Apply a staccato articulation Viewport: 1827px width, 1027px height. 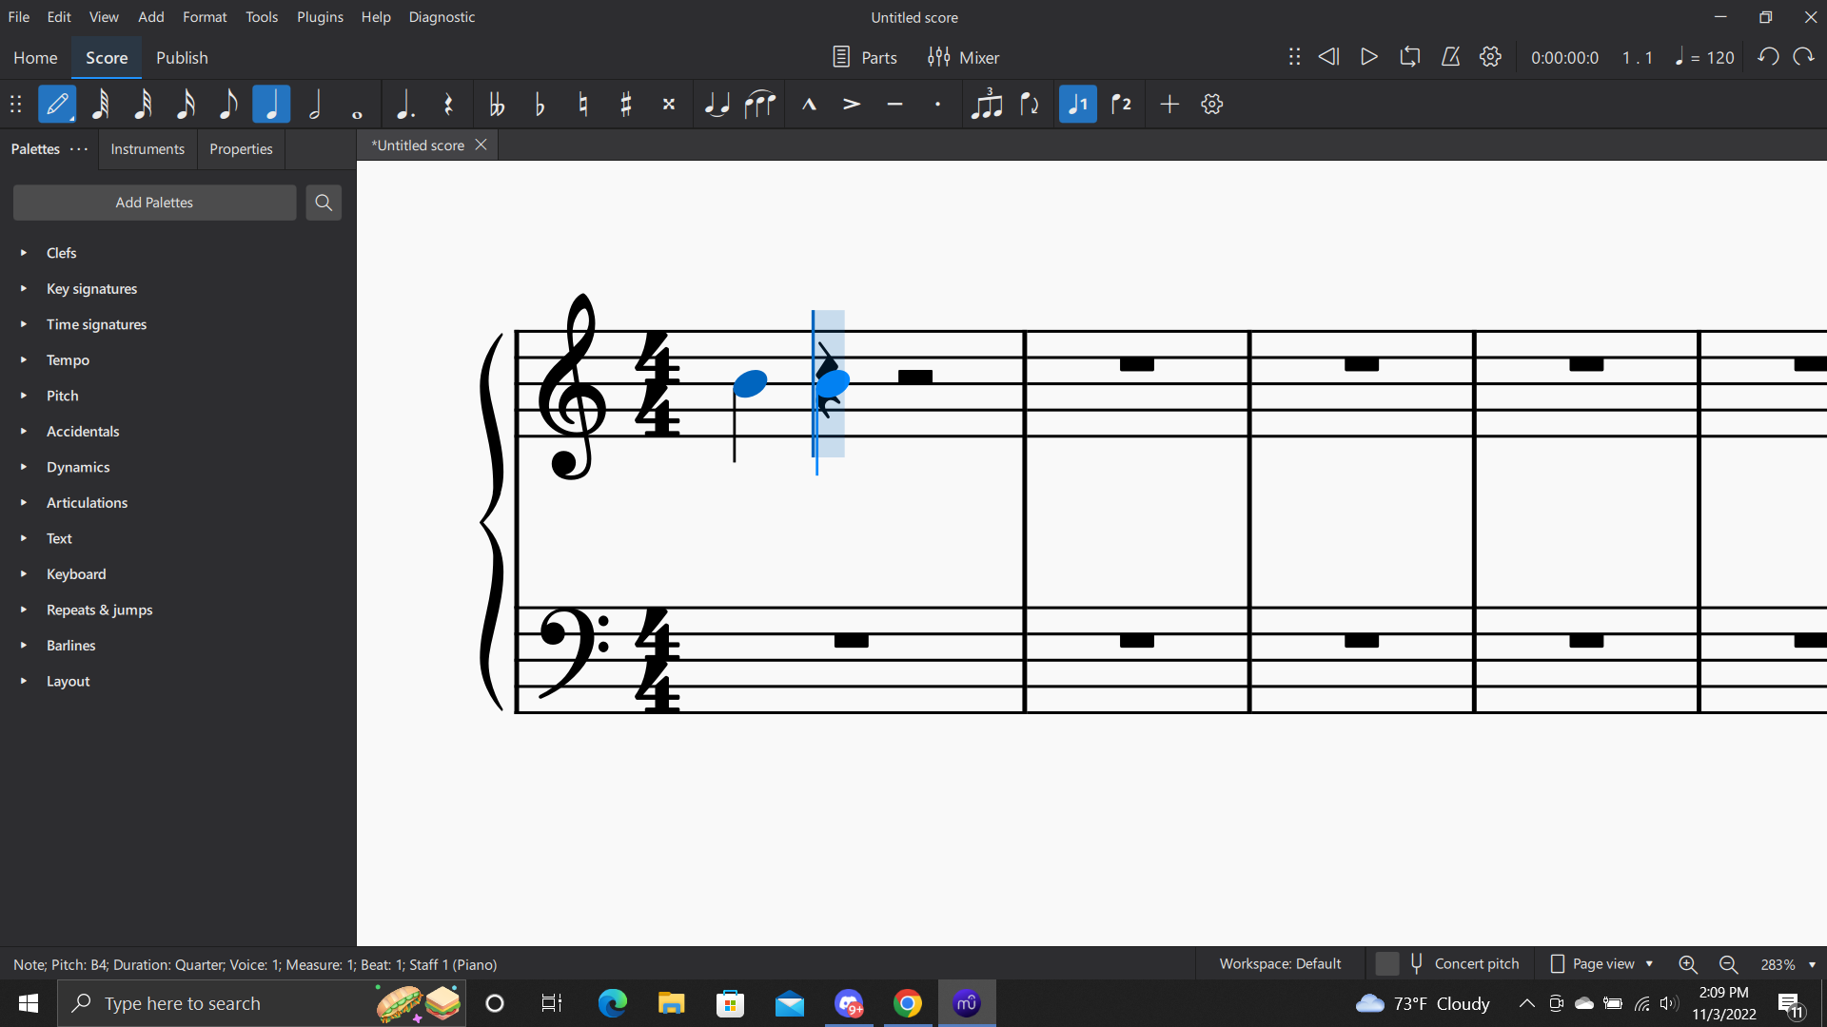(937, 104)
